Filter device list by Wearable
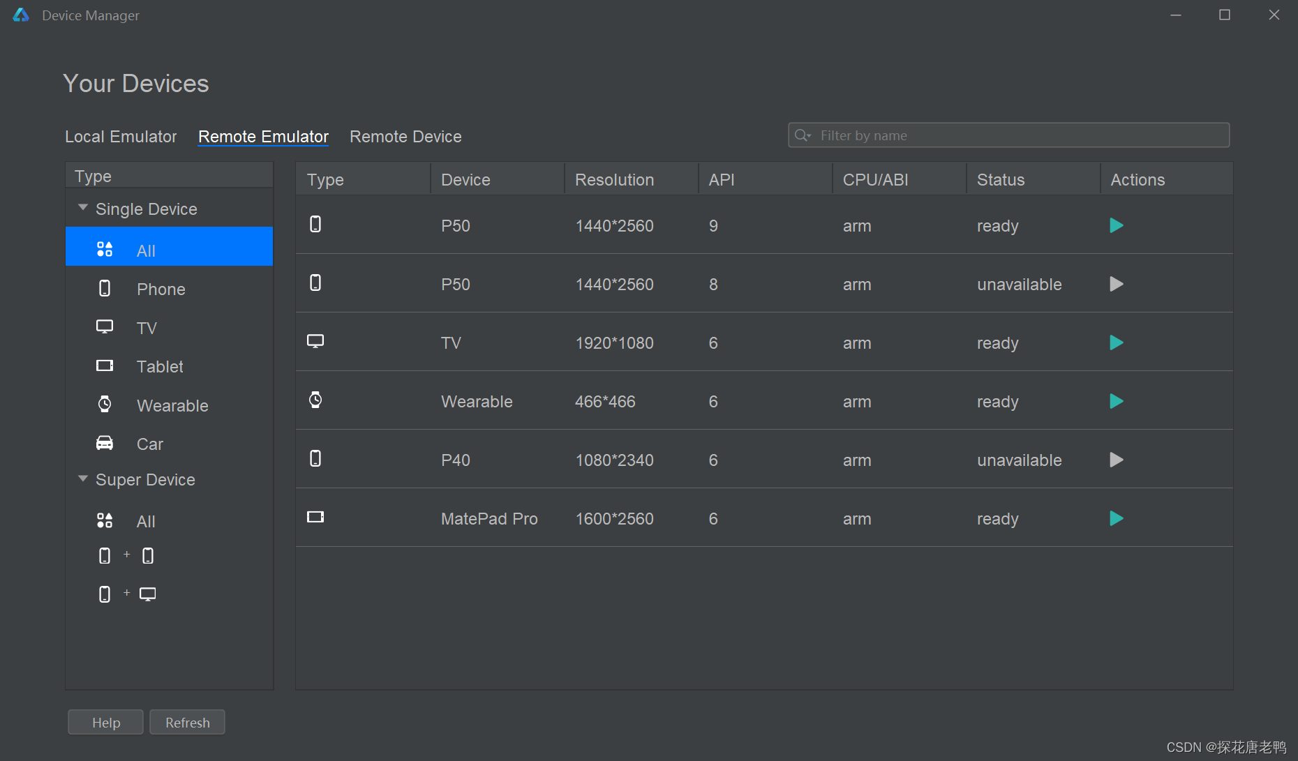 [169, 405]
